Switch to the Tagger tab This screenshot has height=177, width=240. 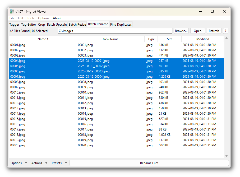(x=14, y=25)
